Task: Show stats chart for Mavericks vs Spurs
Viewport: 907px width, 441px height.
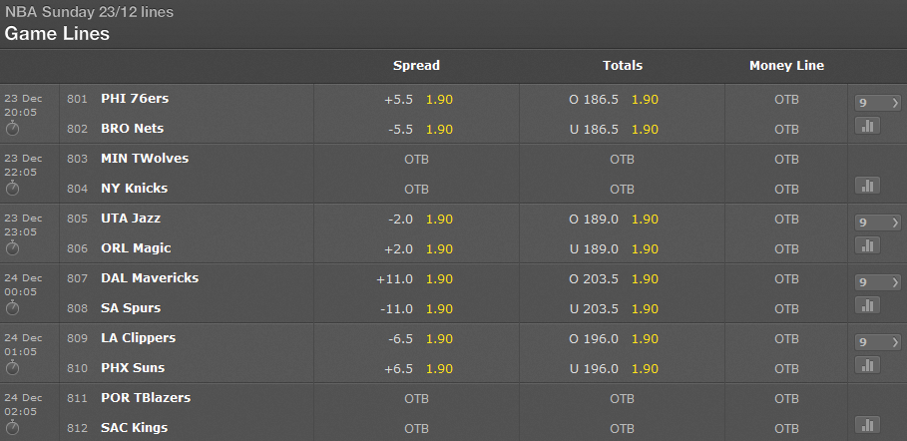Action: pyautogui.click(x=867, y=305)
